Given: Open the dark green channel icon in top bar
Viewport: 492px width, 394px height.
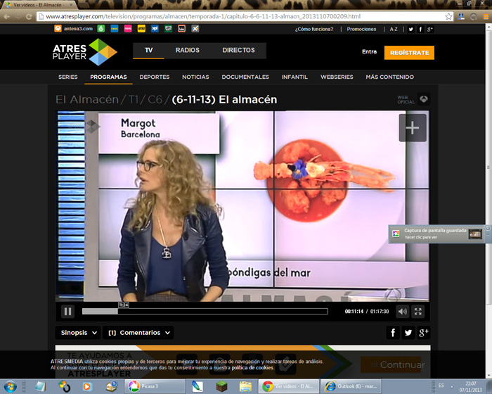Looking at the screenshot, I should [168, 29].
